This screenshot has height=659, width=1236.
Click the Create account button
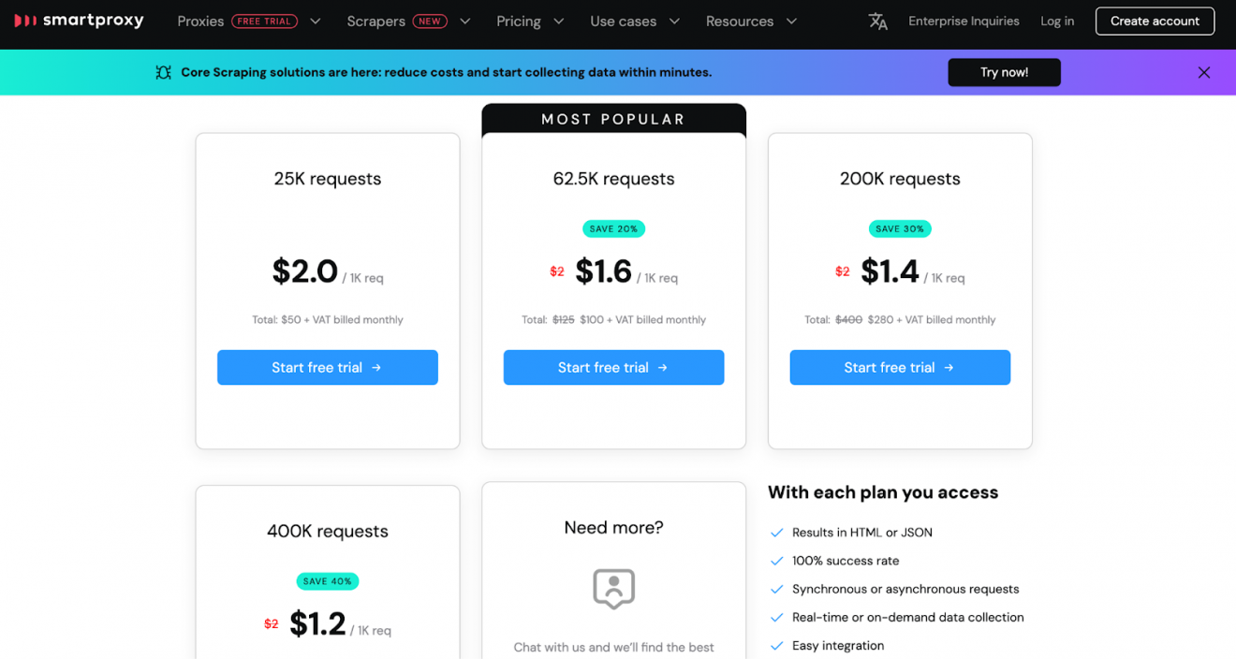[1155, 22]
